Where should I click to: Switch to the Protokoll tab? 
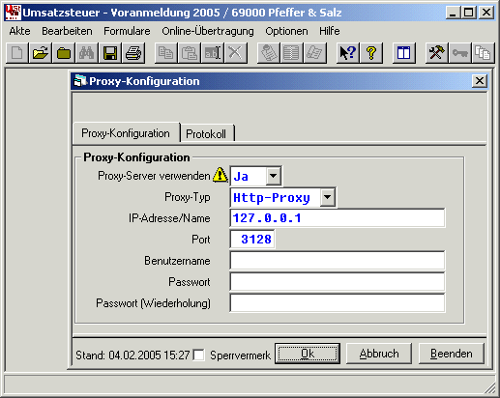coord(206,133)
